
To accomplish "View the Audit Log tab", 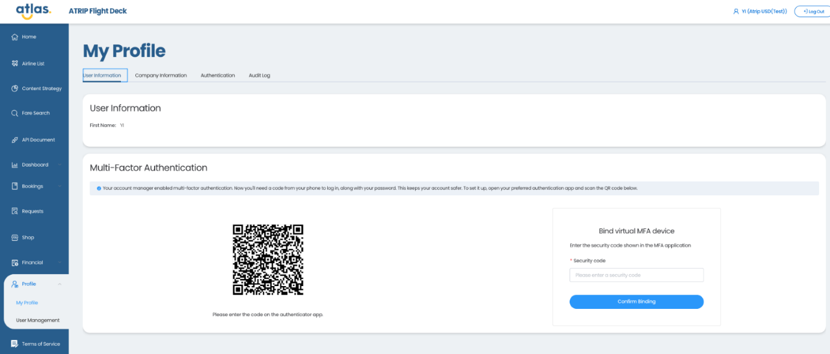I will point(259,76).
